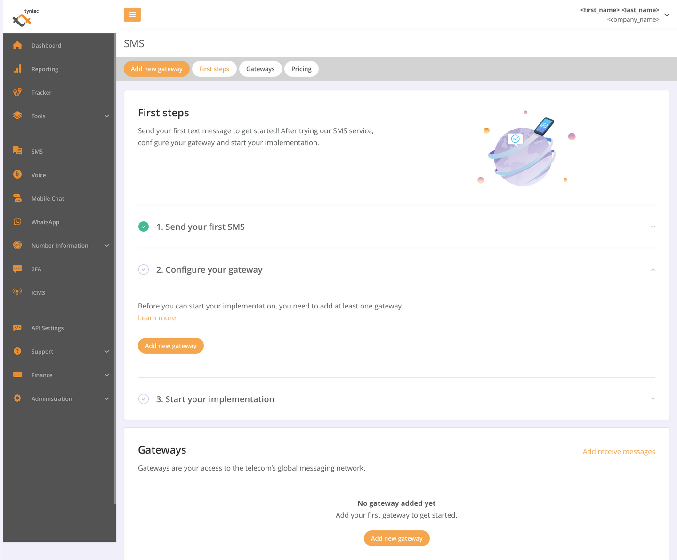
Task: Click the Number Information icon
Action: coord(17,245)
